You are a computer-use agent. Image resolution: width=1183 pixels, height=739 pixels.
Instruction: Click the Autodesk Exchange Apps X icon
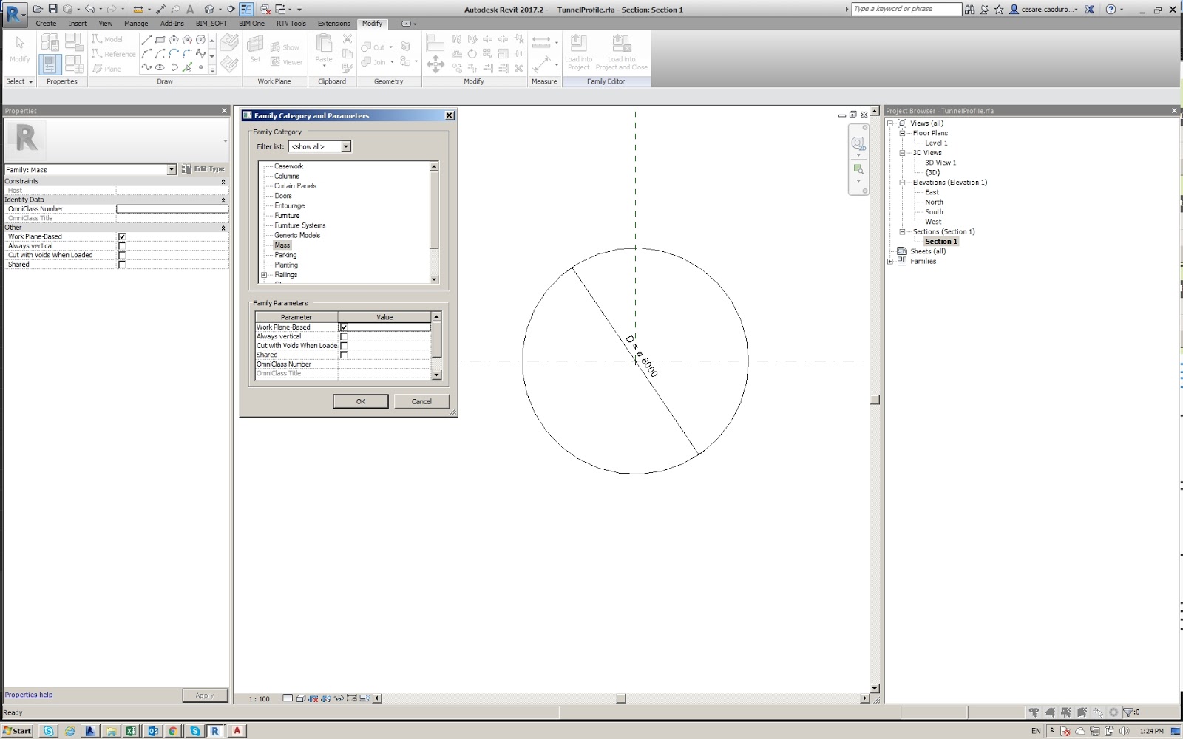[1089, 10]
